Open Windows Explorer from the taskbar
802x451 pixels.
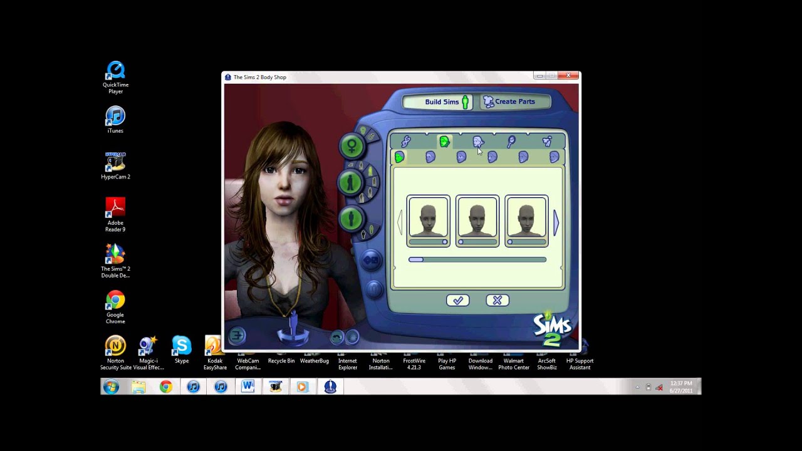pos(138,387)
